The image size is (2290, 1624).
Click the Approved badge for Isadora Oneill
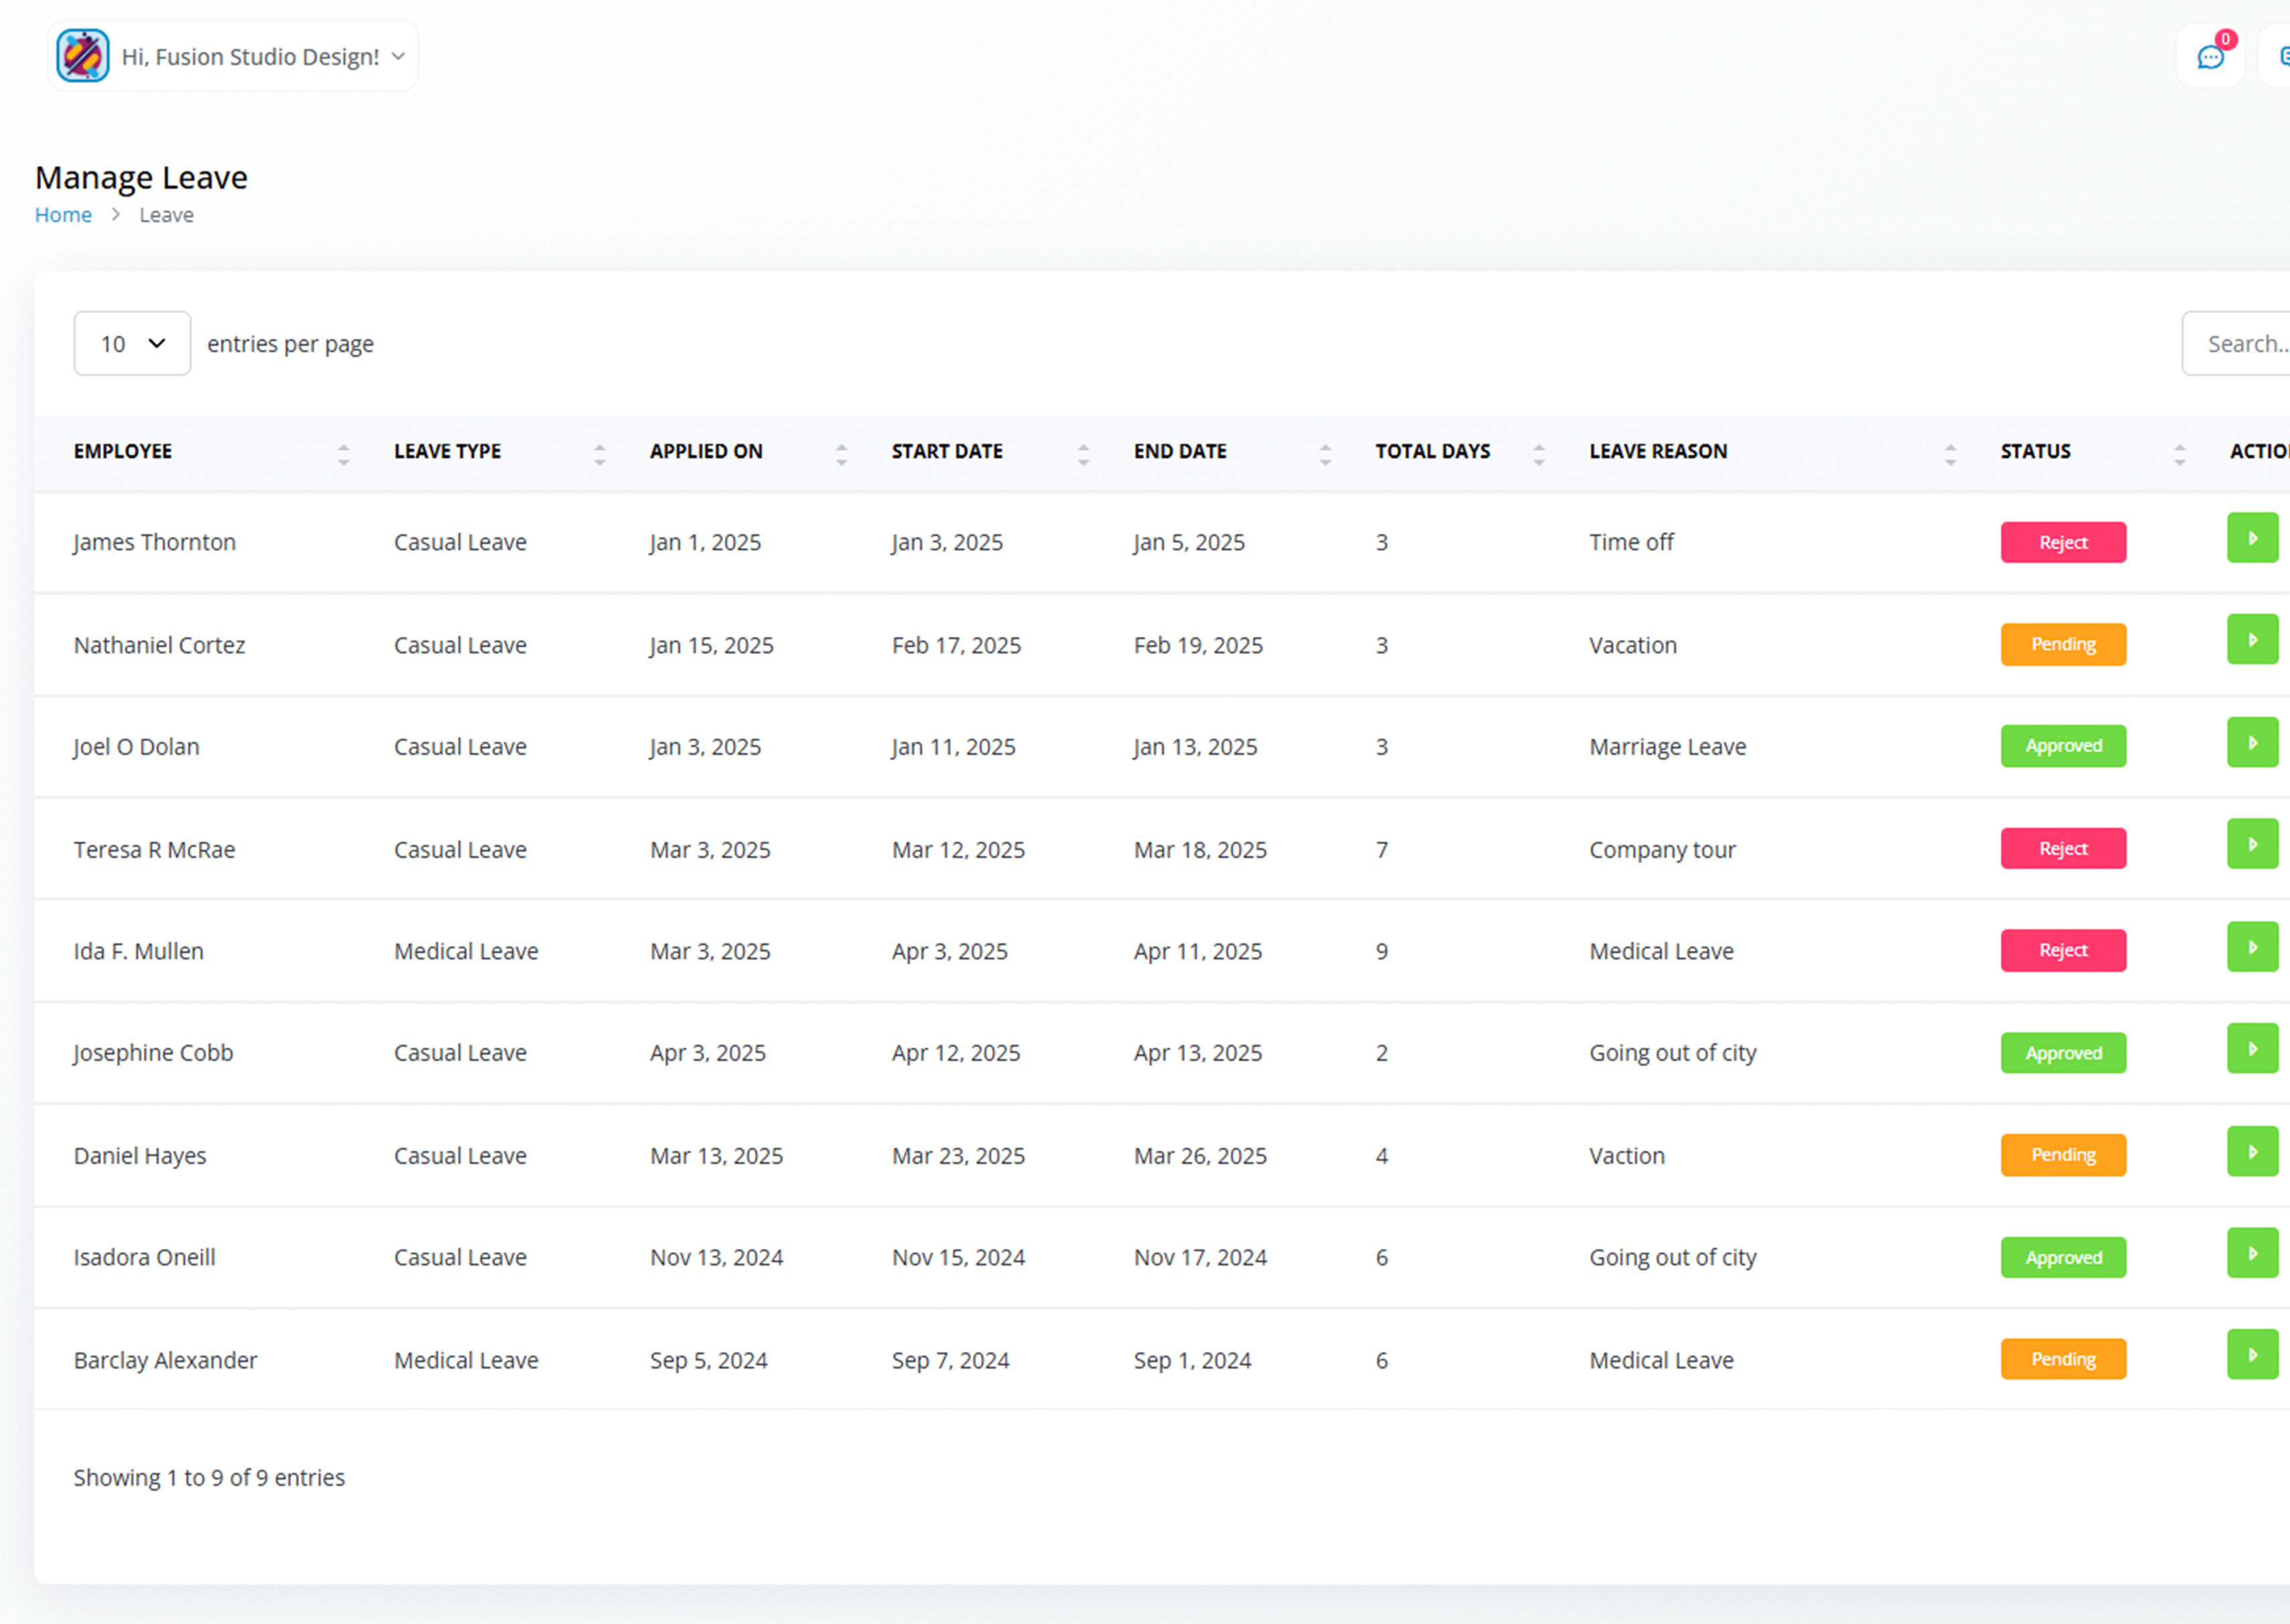[x=2063, y=1258]
